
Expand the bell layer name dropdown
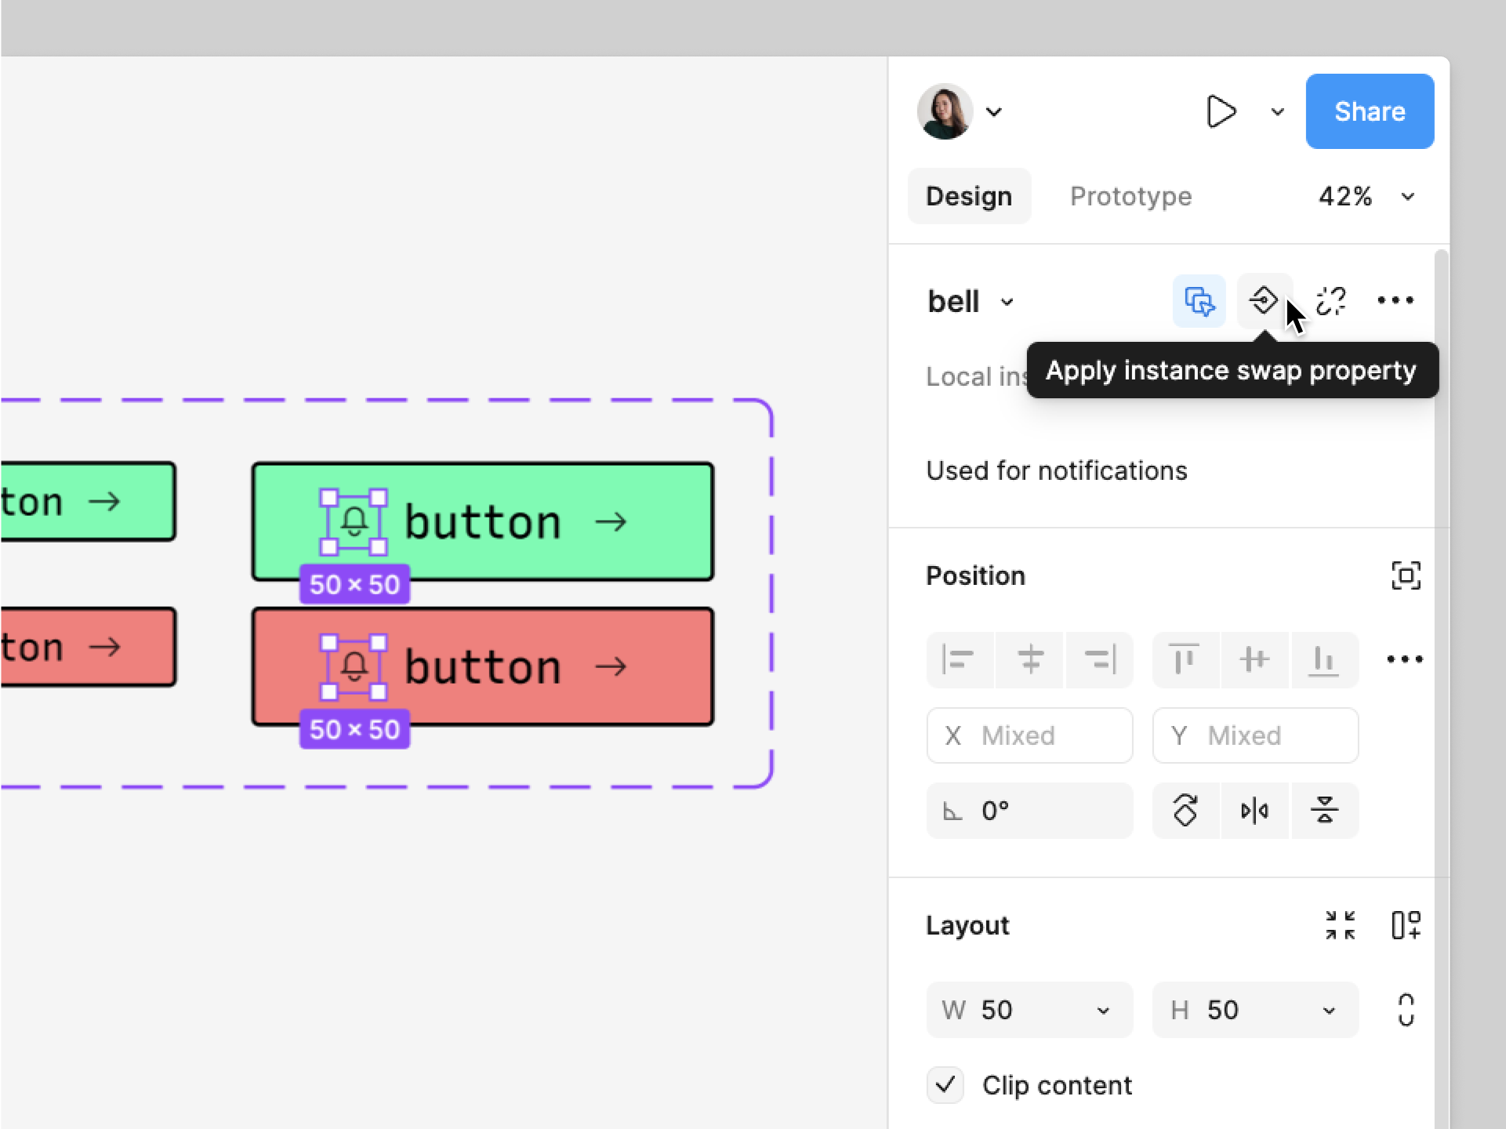[x=1008, y=302]
